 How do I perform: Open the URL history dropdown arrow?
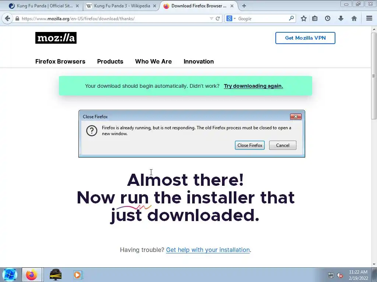coord(211,18)
